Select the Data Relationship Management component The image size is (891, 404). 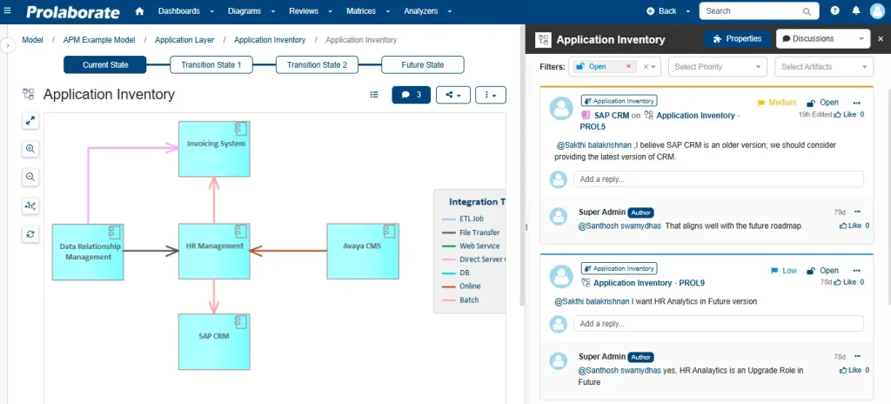(x=88, y=252)
